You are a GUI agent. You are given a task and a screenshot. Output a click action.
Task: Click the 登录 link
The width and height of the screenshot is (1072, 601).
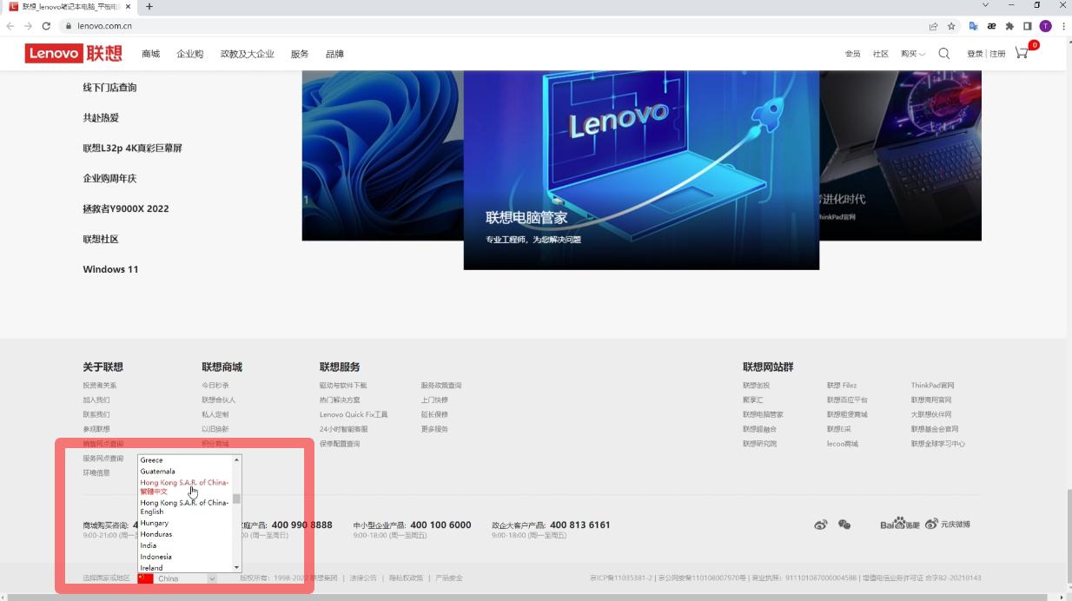point(975,53)
